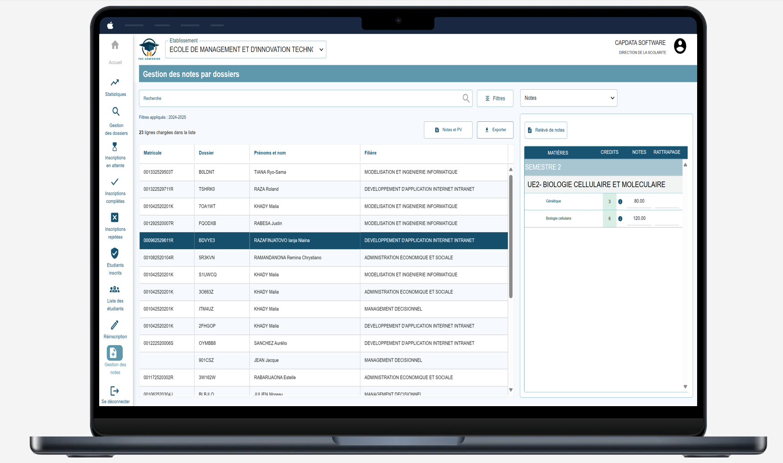Click the Exporter button

(x=495, y=130)
